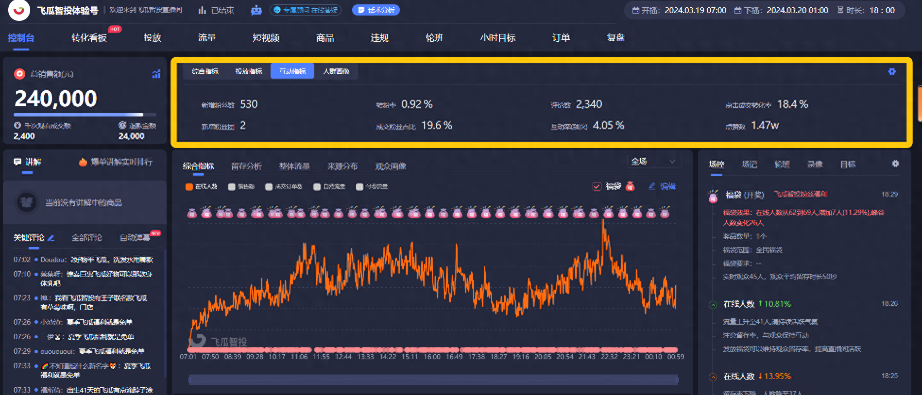Select 投放指标 in the metrics panel
Image resolution: width=922 pixels, height=395 pixels.
(249, 71)
